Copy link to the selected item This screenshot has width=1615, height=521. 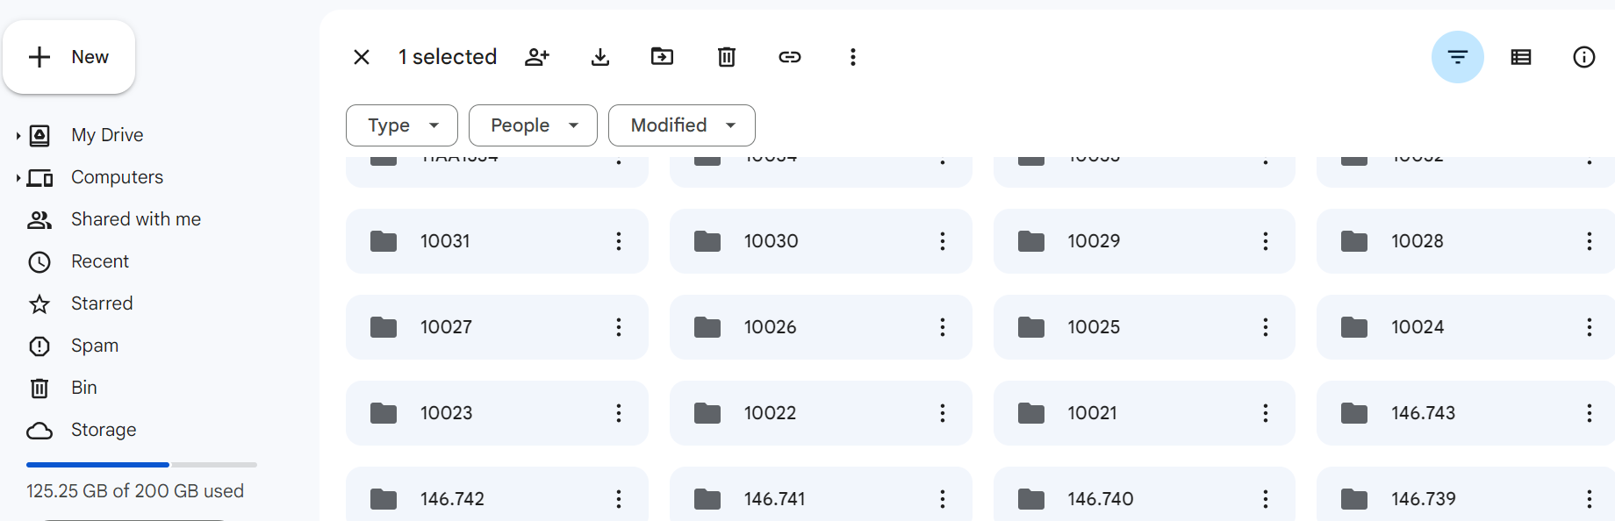tap(790, 57)
